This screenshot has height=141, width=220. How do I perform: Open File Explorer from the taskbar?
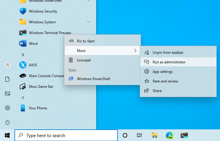pyautogui.click(x=154, y=135)
